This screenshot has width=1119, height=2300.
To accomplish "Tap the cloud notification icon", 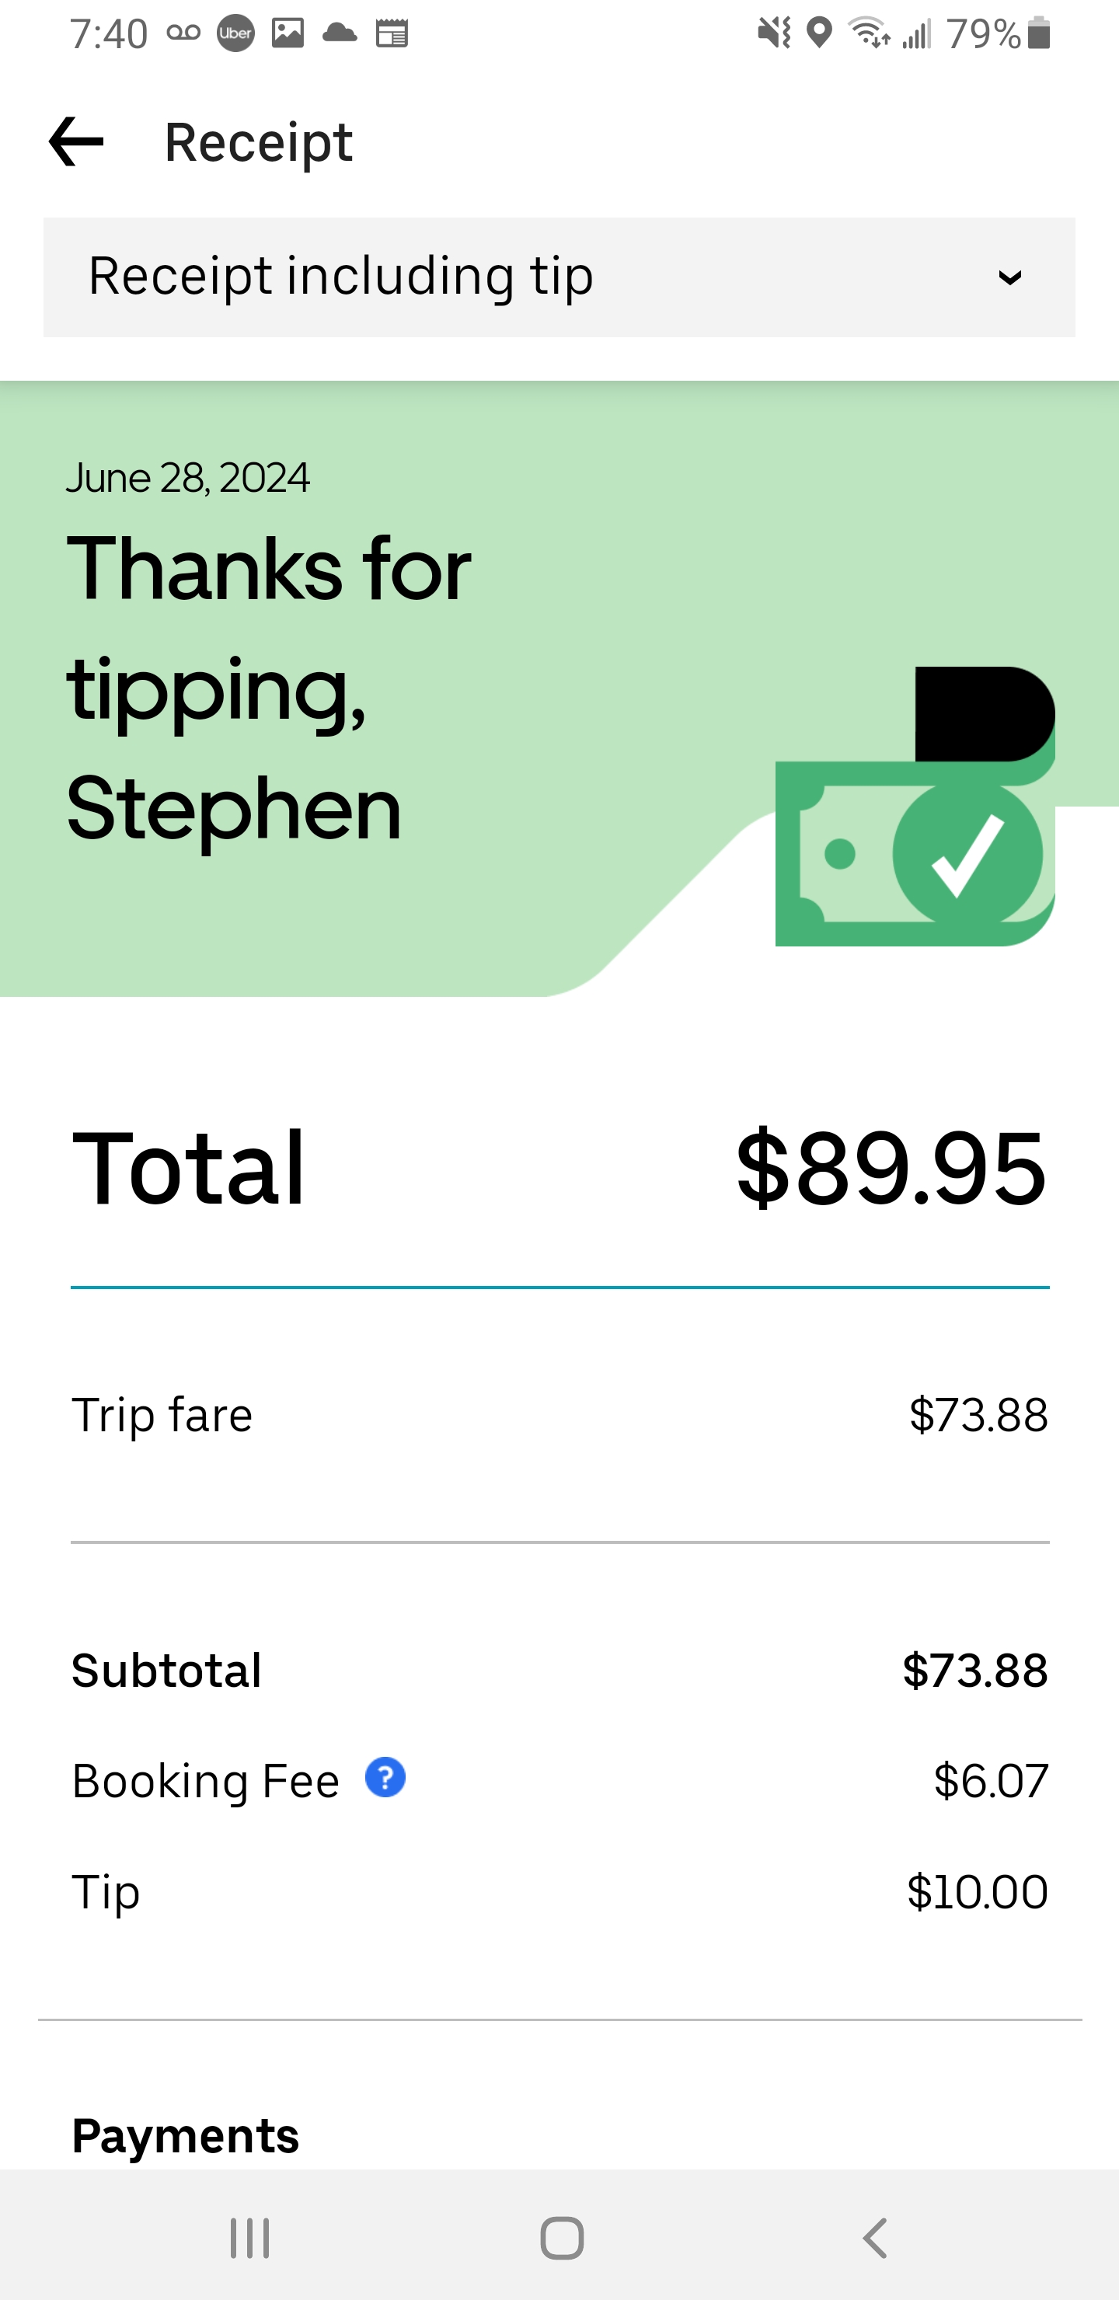I will pos(340,34).
